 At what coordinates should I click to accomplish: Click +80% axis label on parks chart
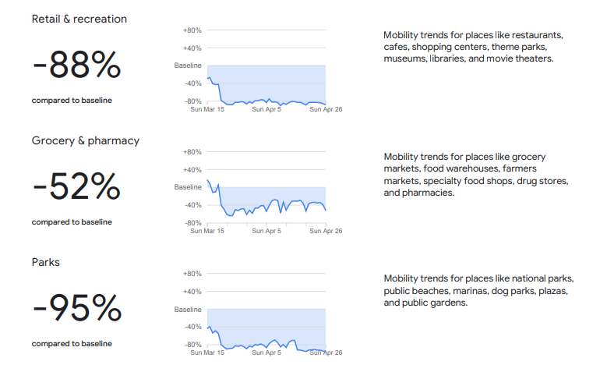coord(192,274)
